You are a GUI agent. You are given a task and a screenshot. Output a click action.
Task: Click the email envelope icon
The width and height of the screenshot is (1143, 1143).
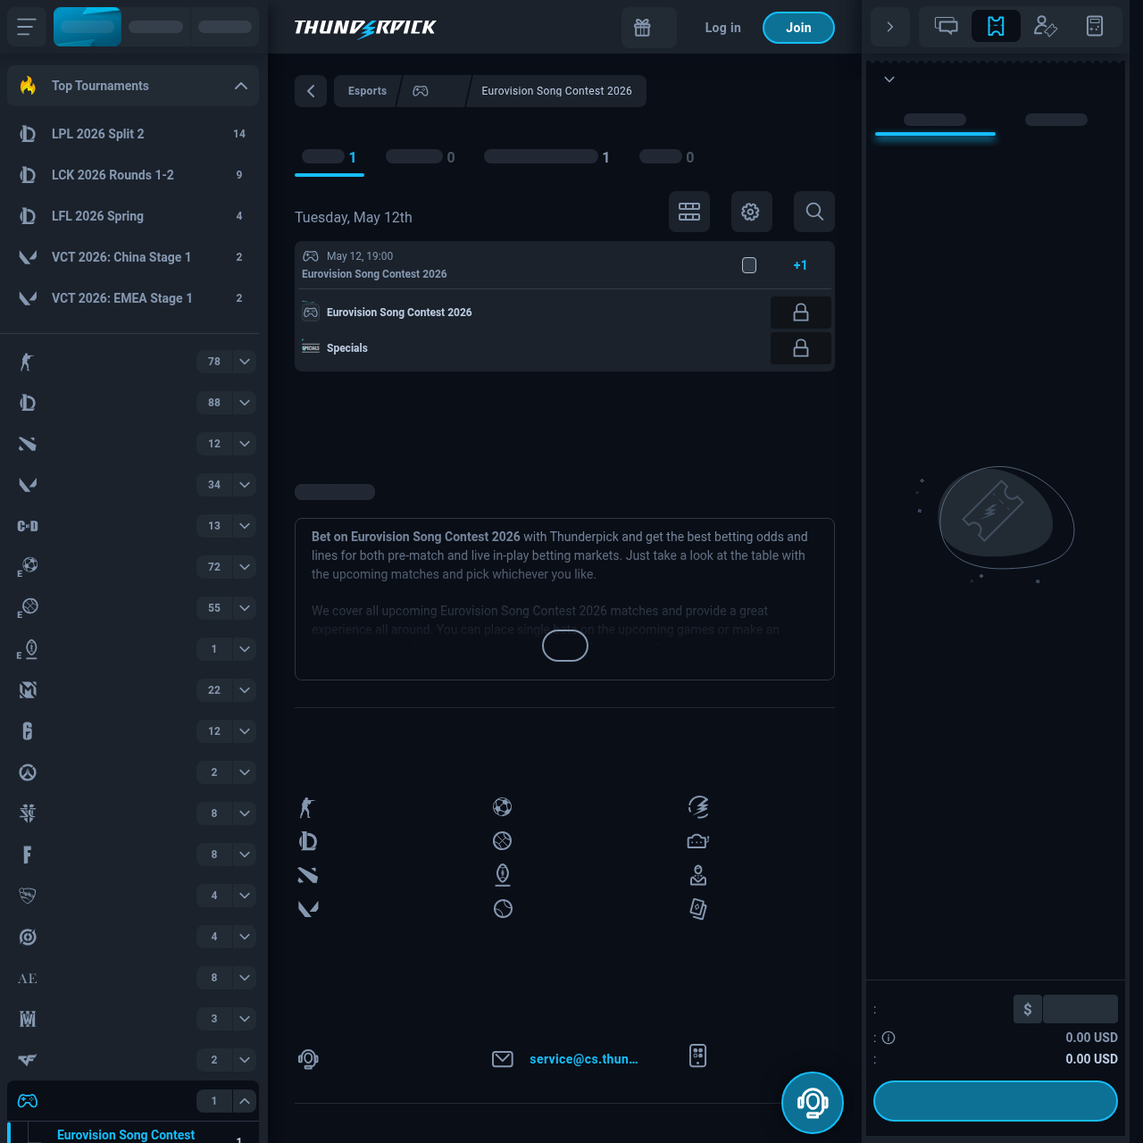[x=503, y=1059]
